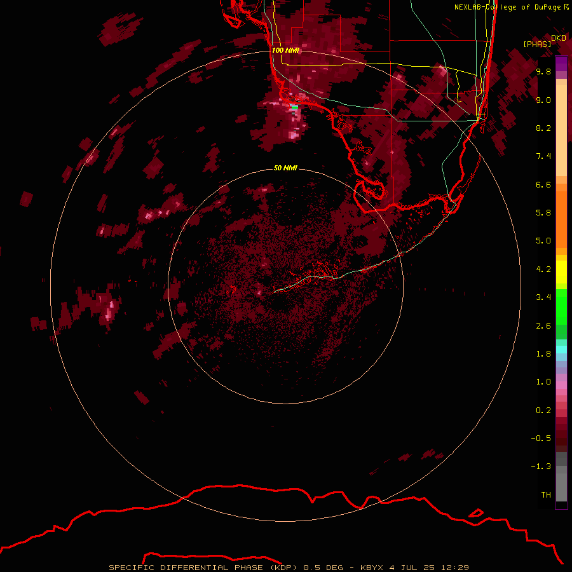Click the "50 NMI" range ring label
Screen dimensions: 572x572
[x=285, y=168]
